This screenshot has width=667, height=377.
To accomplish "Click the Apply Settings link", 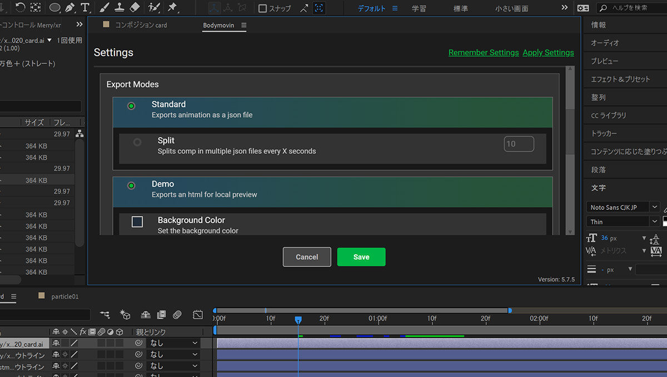I will tap(548, 52).
